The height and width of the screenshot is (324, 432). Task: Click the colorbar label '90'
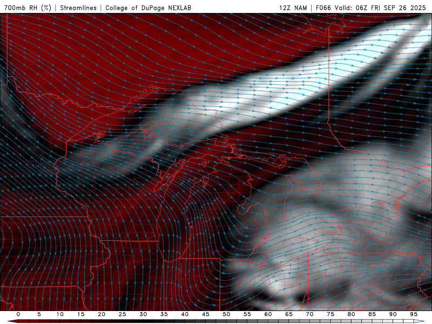pos(393,314)
